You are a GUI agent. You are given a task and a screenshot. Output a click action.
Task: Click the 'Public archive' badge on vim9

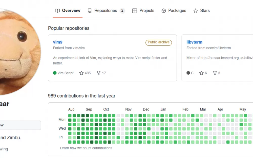click(x=159, y=42)
